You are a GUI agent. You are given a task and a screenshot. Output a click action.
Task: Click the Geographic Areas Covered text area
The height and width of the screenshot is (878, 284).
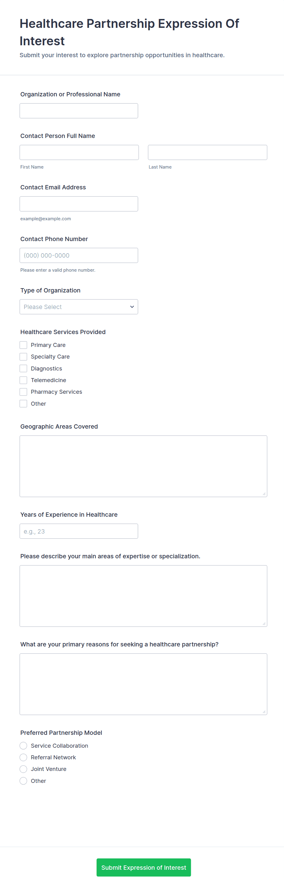pos(143,466)
